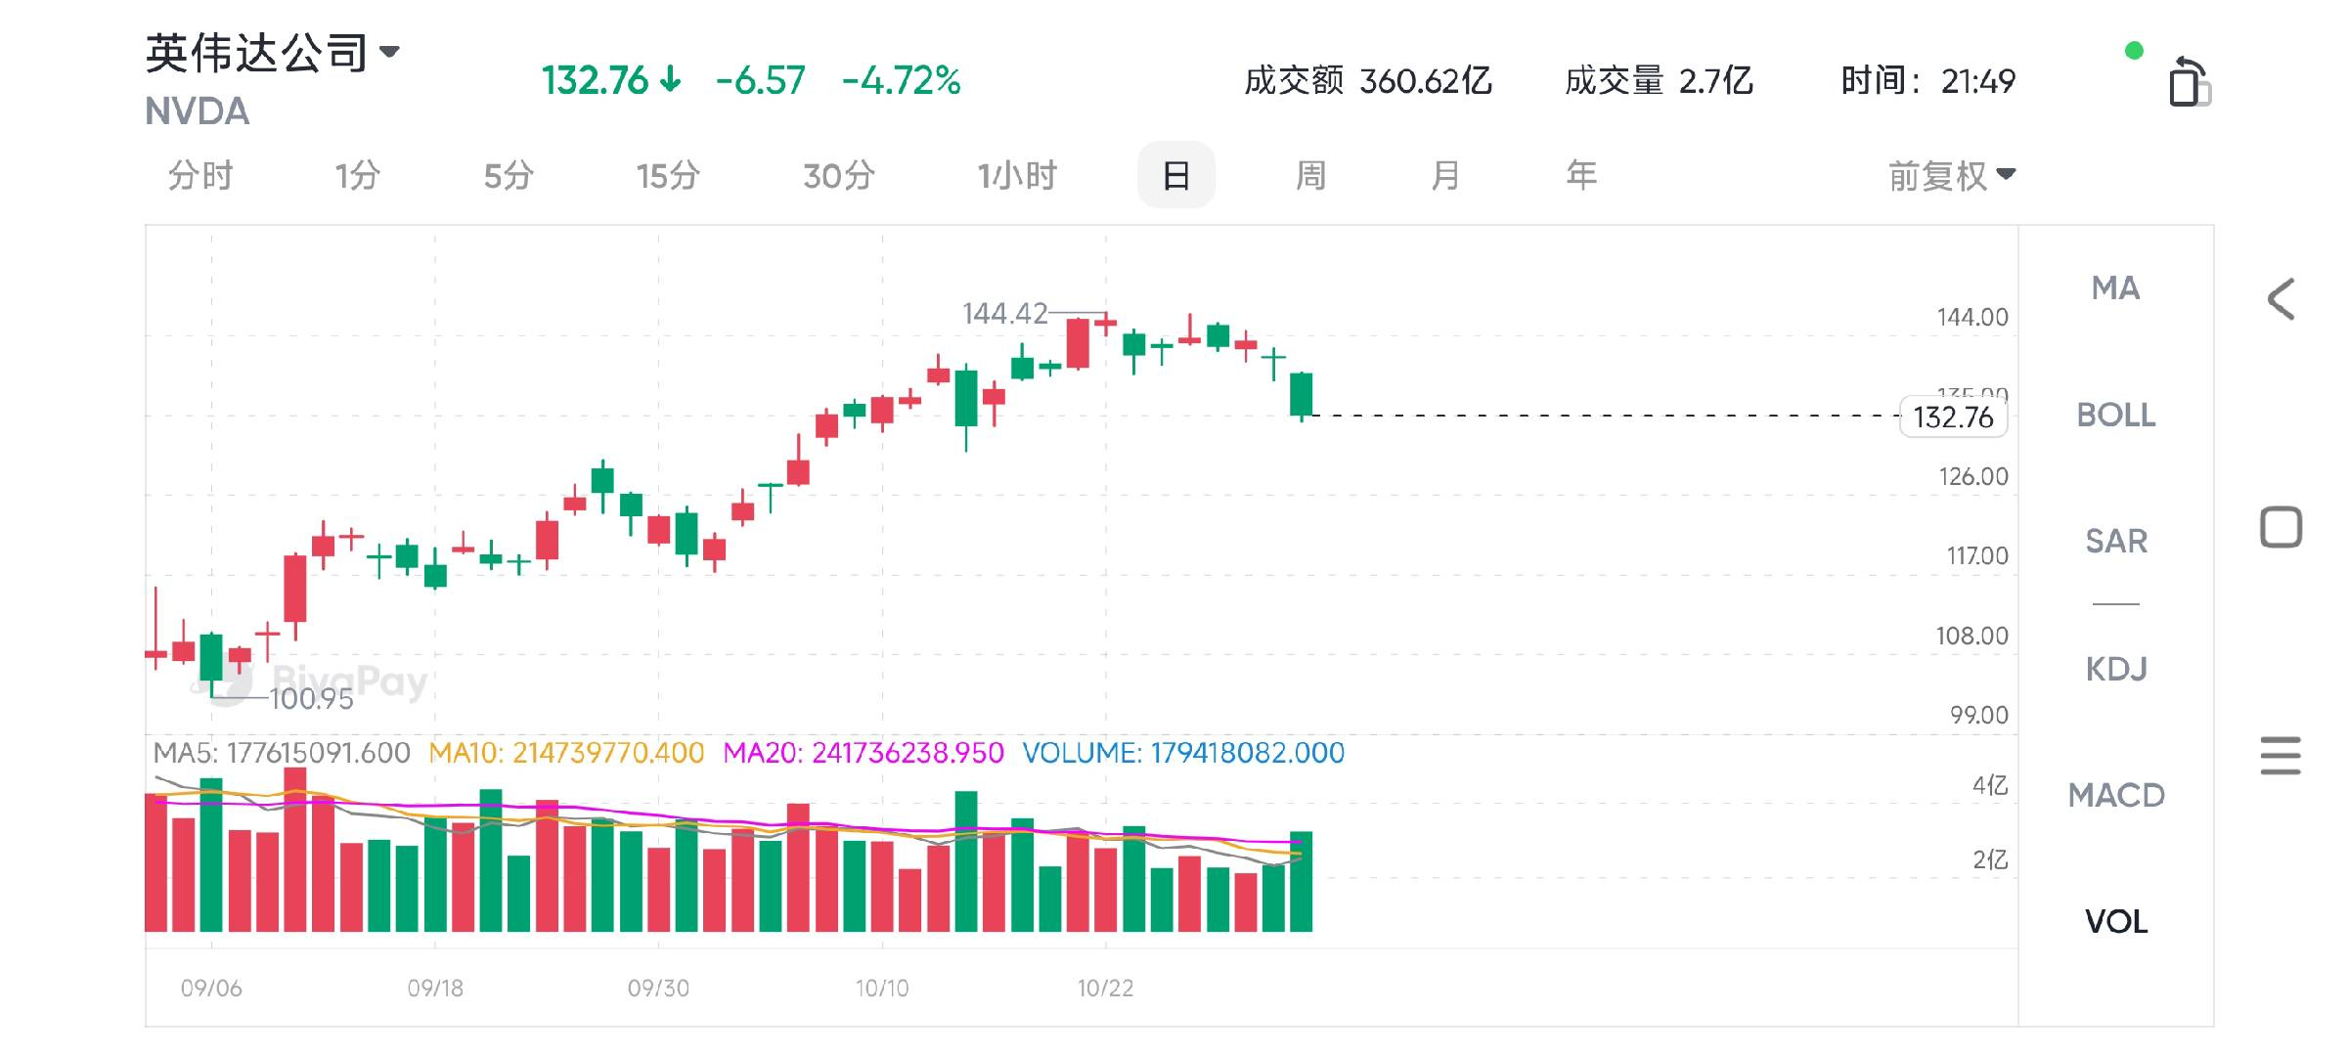Click the -6.57 price change value
This screenshot has width=2347, height=1056.
(760, 80)
